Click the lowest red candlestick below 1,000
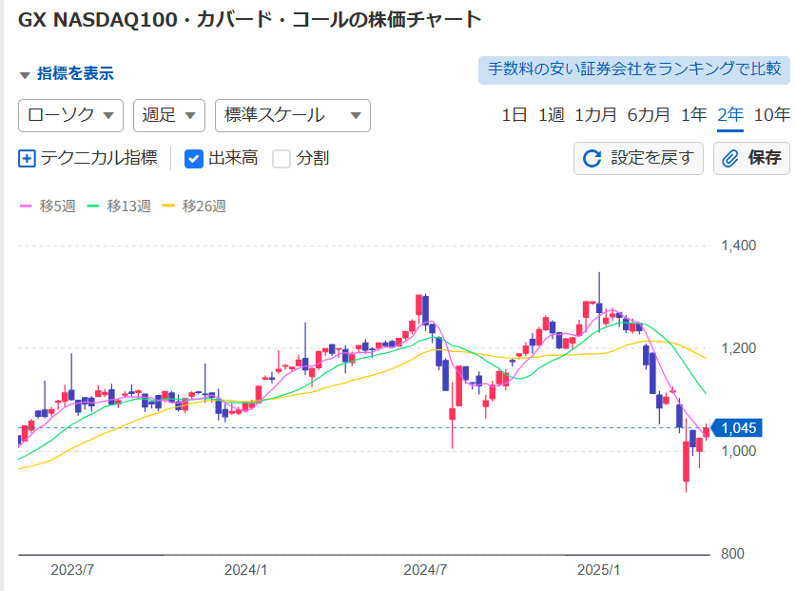The height and width of the screenshot is (591, 796). pyautogui.click(x=687, y=462)
